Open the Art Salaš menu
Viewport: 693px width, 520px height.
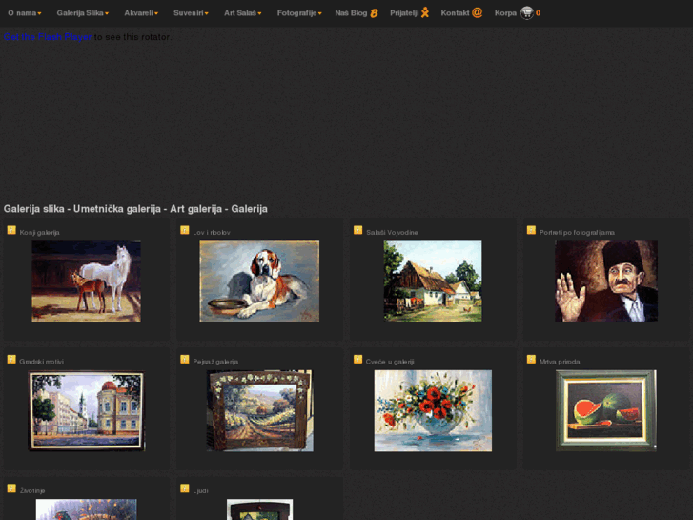click(x=242, y=13)
